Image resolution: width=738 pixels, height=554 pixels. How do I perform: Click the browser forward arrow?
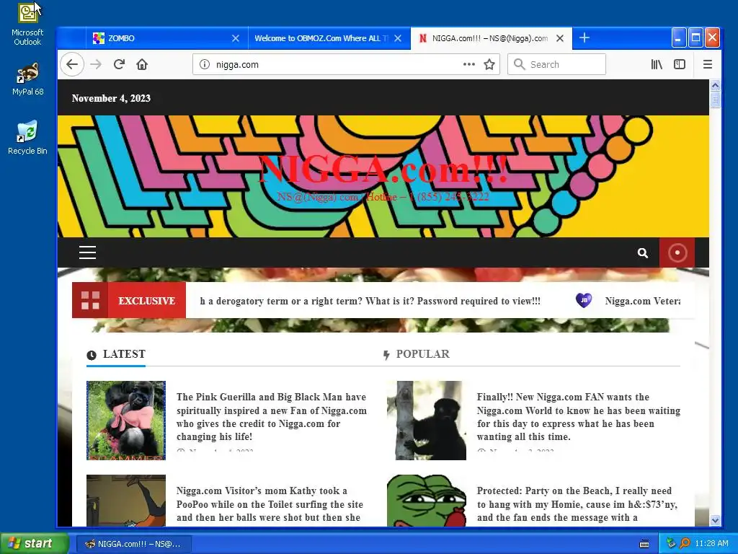click(96, 64)
